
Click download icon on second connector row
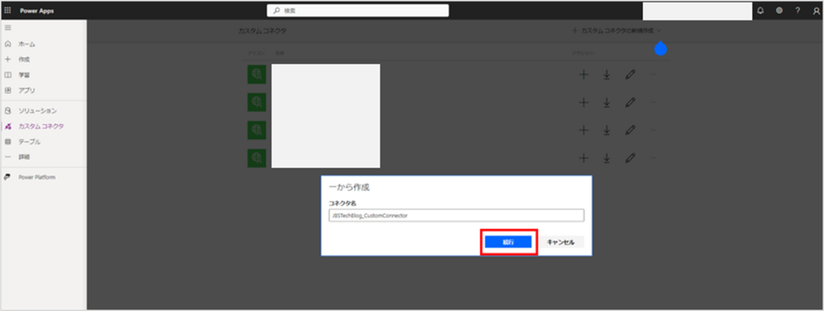click(x=607, y=103)
